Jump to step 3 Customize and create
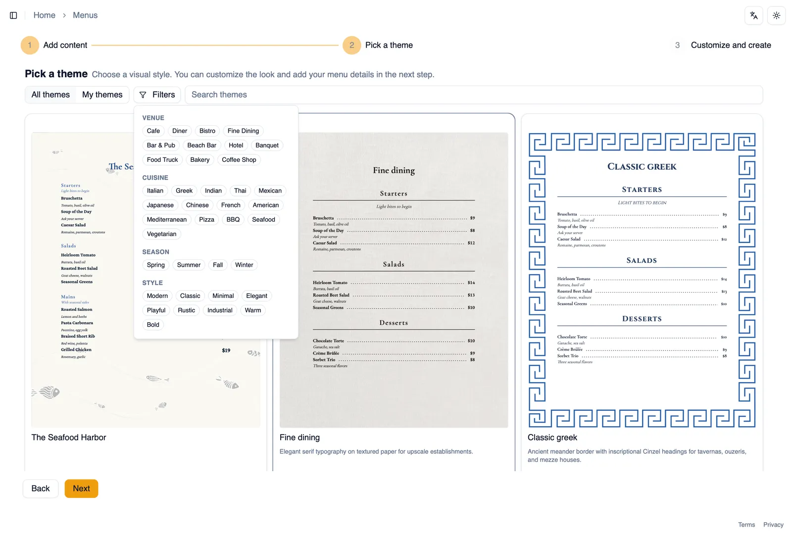Viewport: 792px width, 535px height. (x=720, y=45)
